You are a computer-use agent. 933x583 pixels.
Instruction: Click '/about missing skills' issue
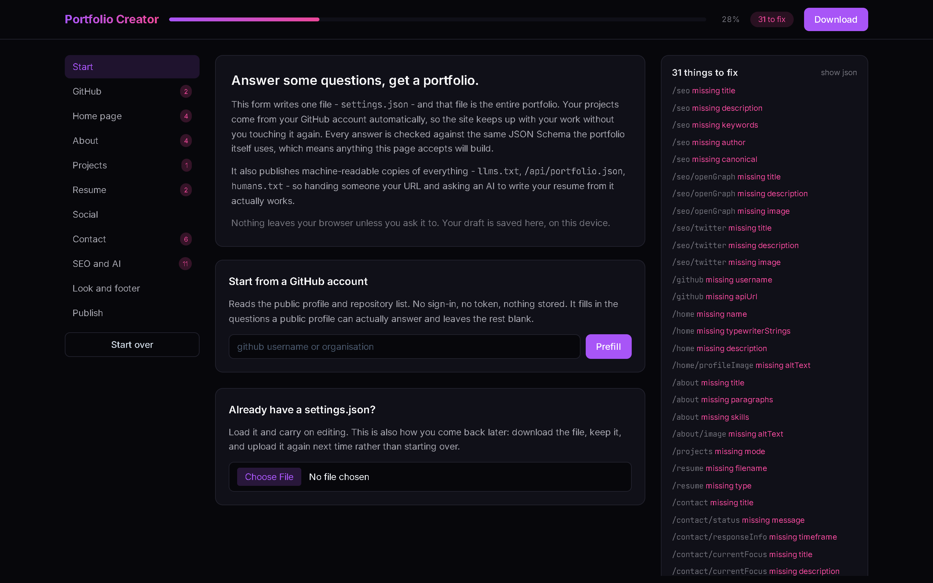coord(710,417)
